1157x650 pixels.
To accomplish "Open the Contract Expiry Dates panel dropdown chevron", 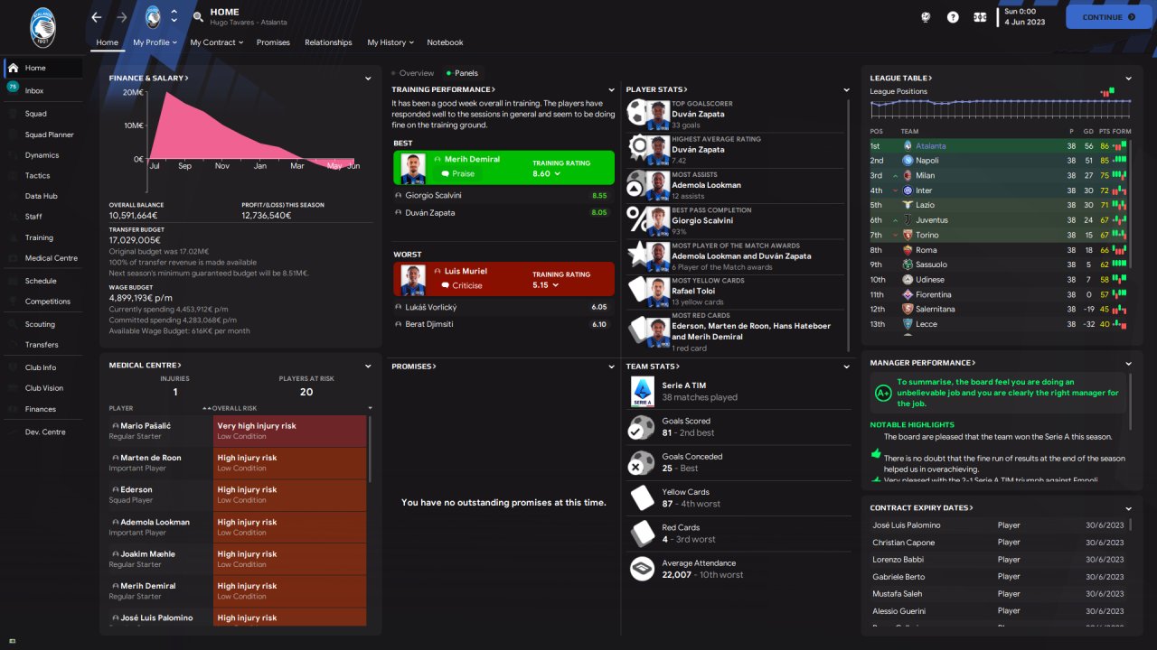I will 1128,508.
